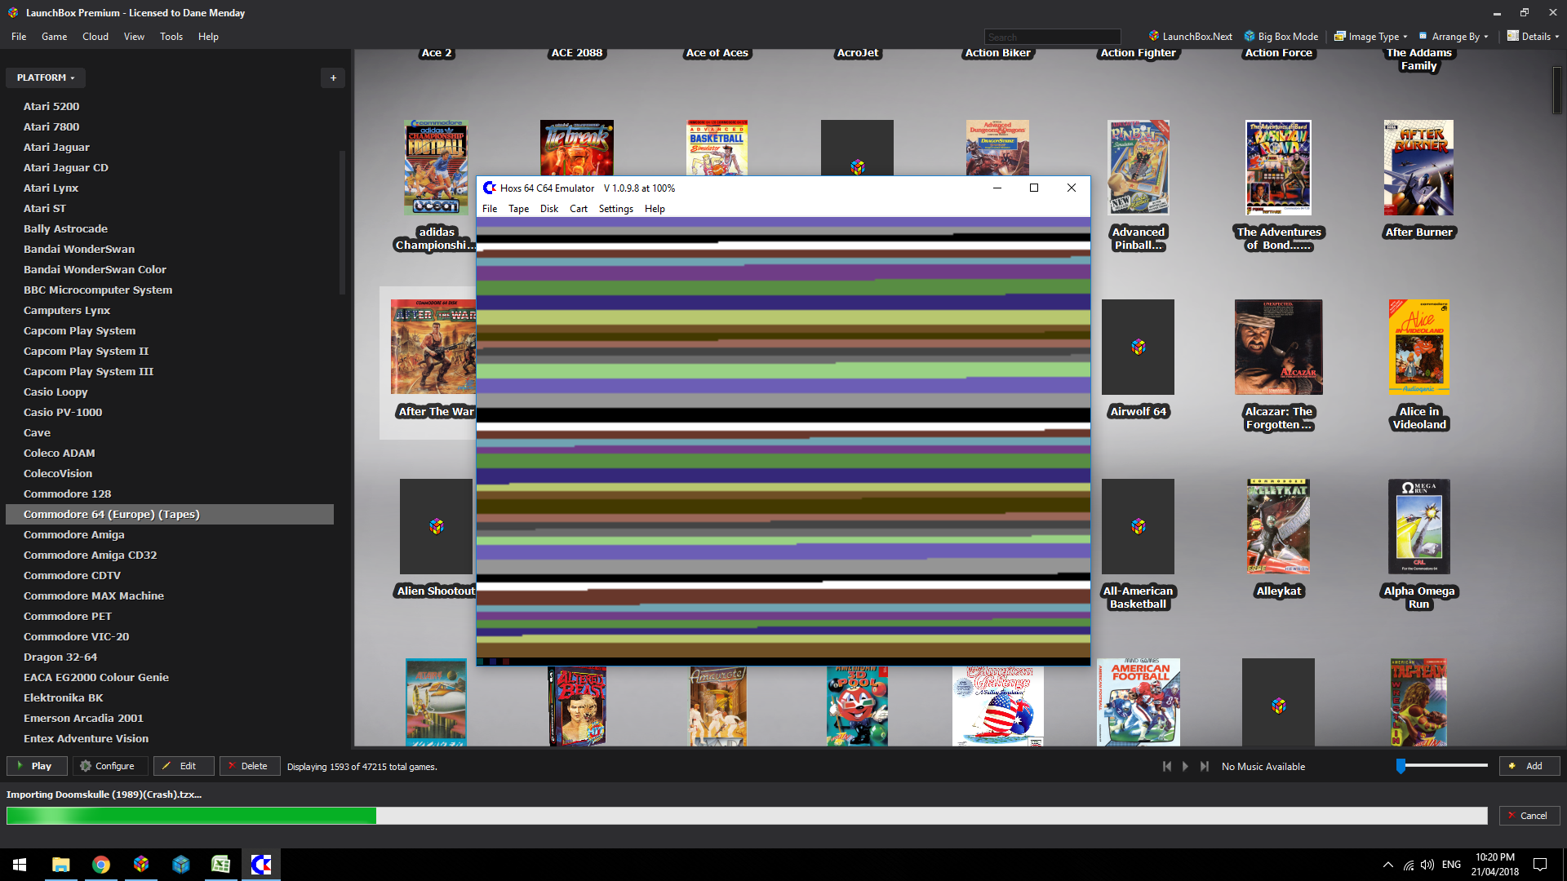Open Cart menu in Hoxs 64 emulator
Viewport: 1567px width, 881px height.
[x=579, y=209]
